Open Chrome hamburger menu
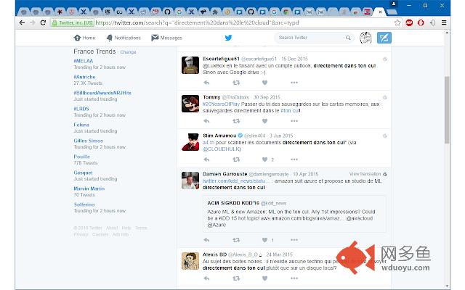 pyautogui.click(x=444, y=22)
